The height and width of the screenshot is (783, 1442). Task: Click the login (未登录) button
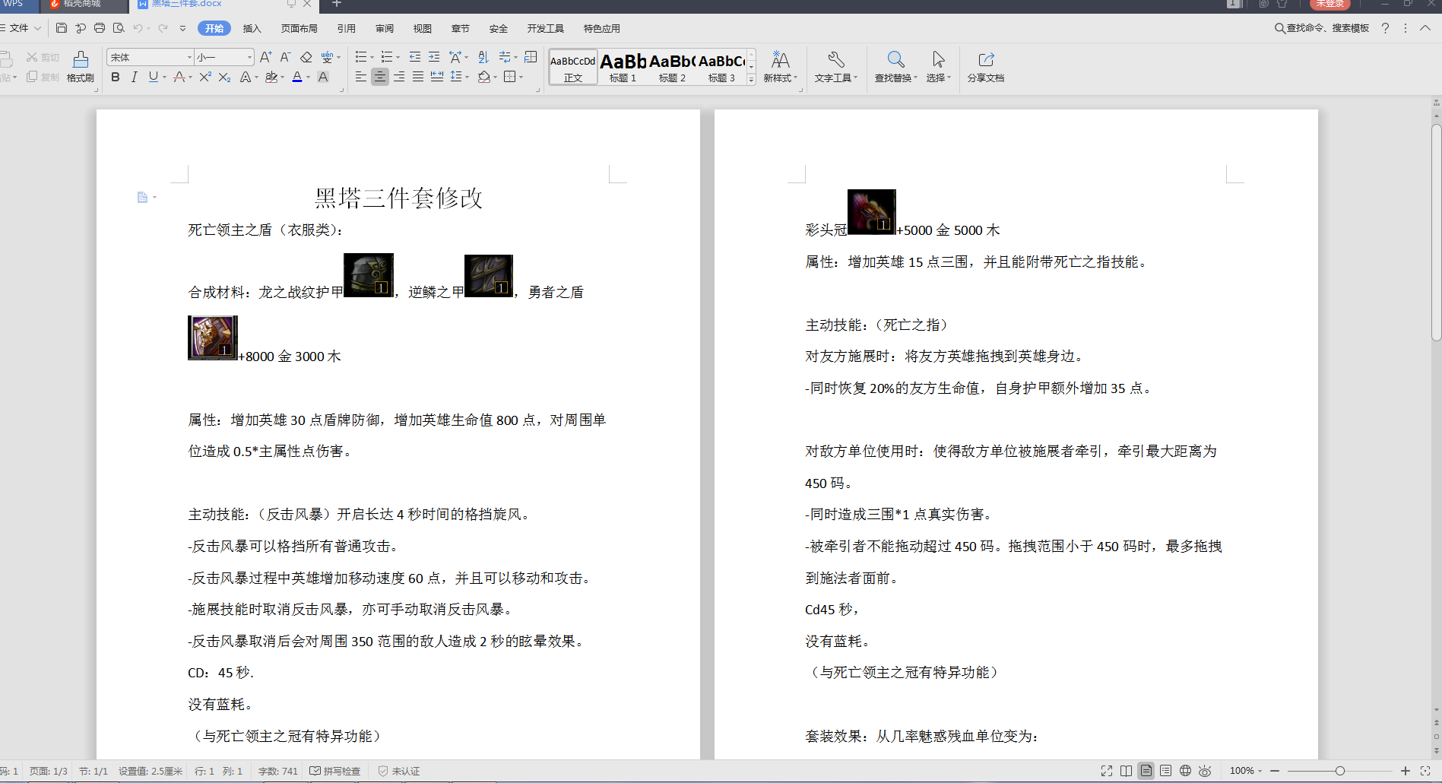[x=1330, y=4]
